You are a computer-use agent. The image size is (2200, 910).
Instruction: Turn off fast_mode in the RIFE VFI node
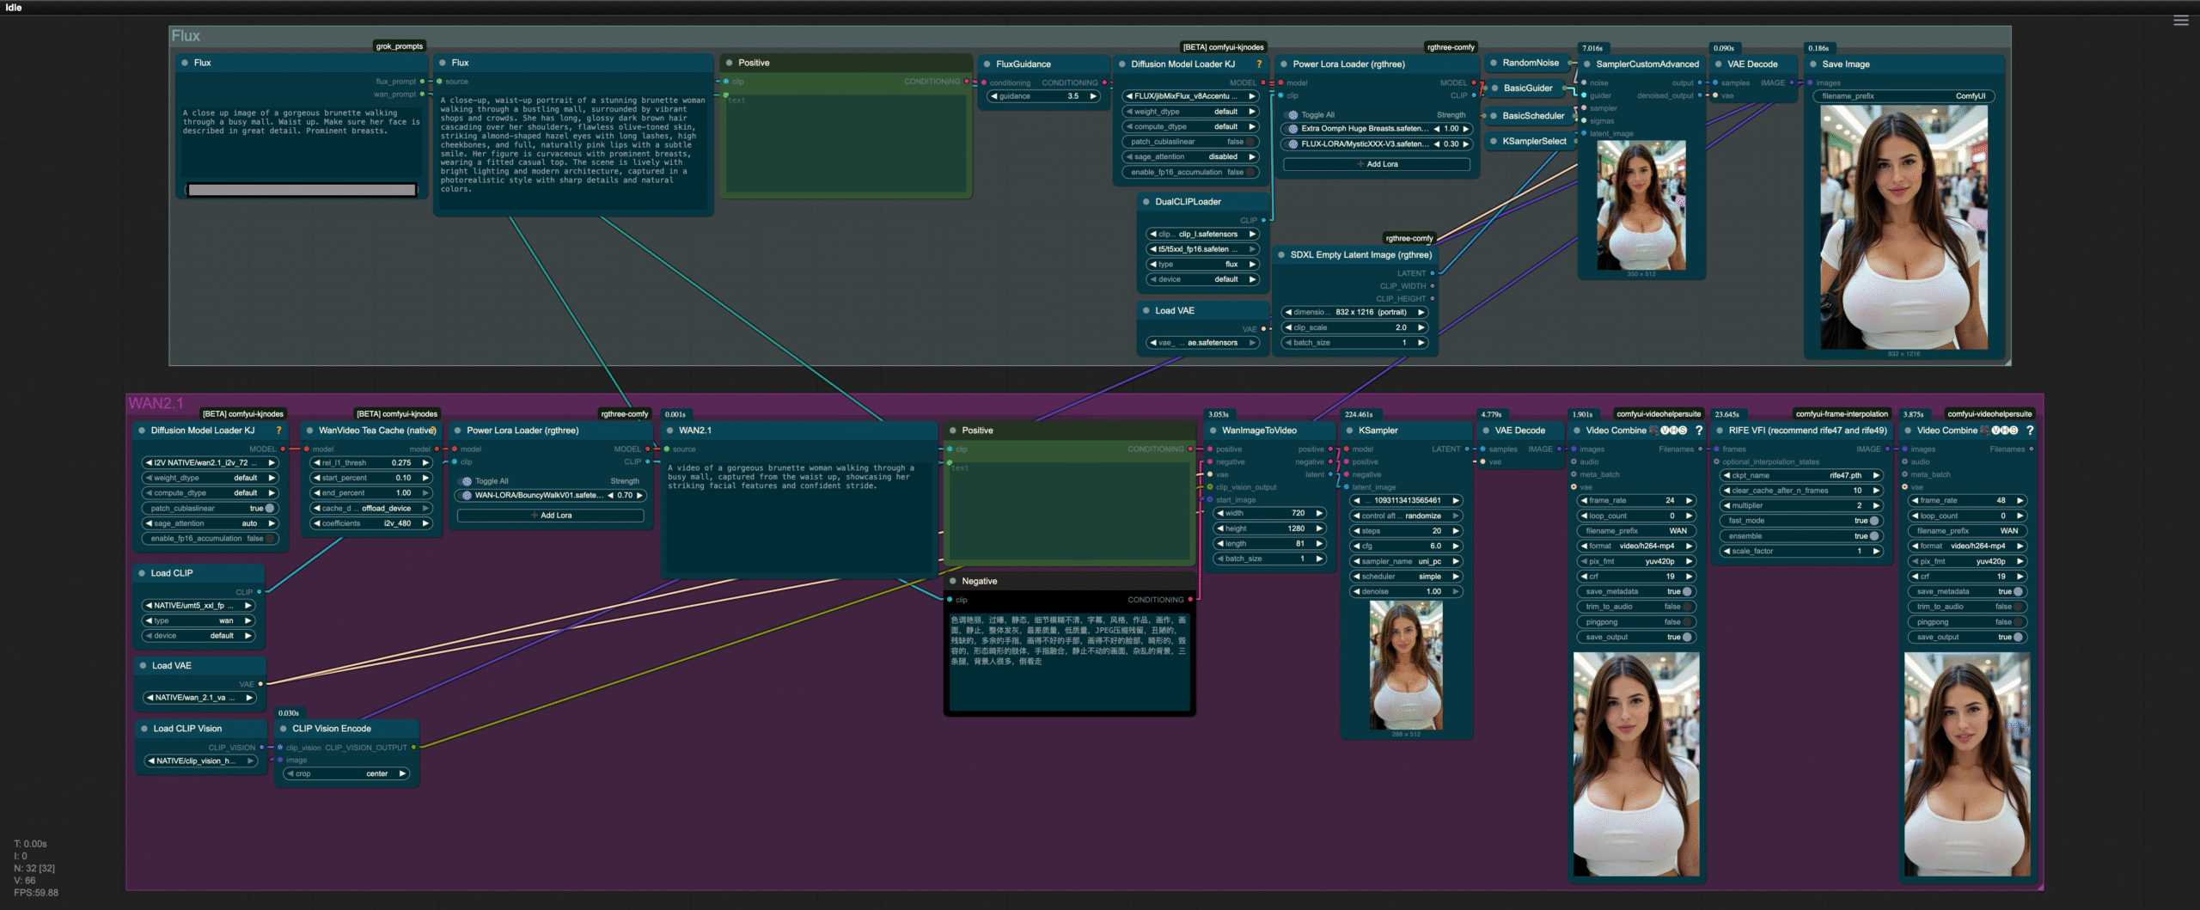click(1863, 521)
